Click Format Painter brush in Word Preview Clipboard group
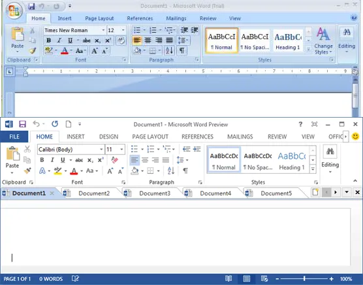The image size is (363, 285). 27,171
